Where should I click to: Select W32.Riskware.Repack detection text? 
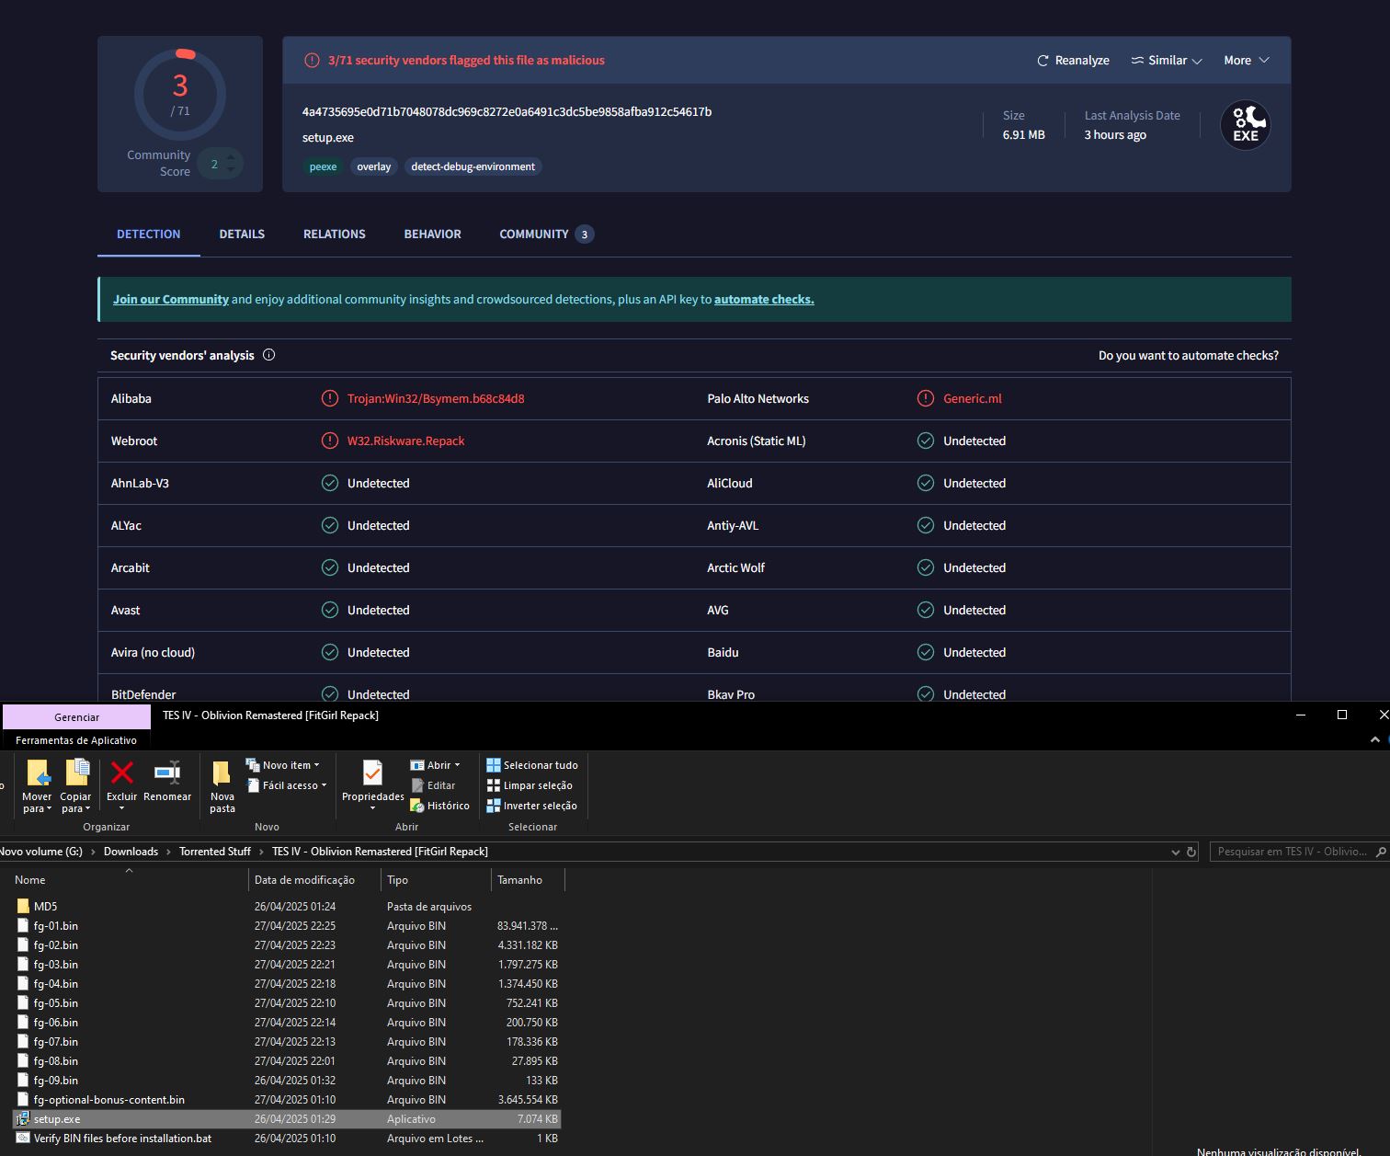(405, 441)
